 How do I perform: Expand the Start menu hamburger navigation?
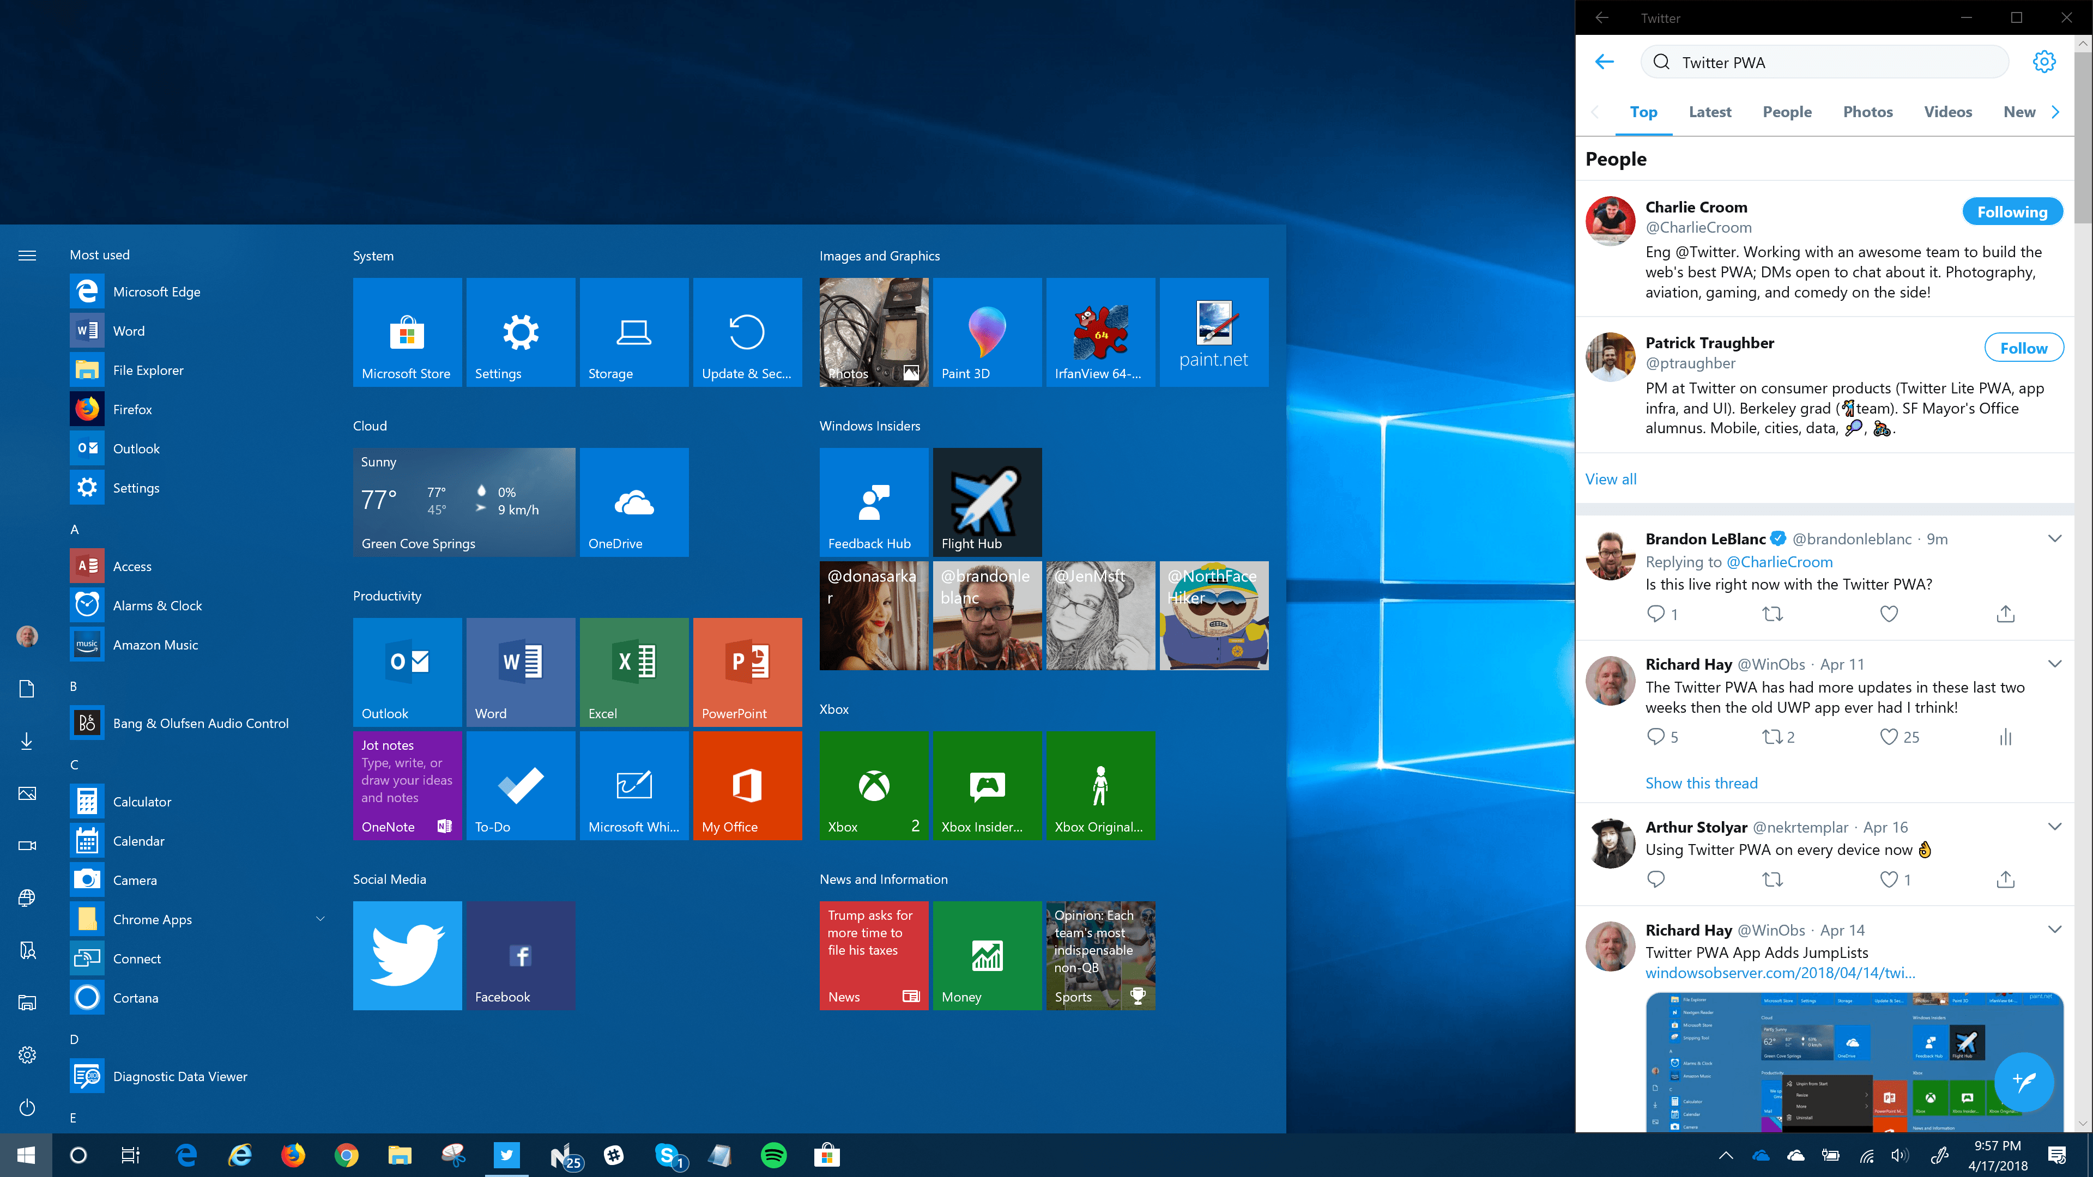click(27, 255)
